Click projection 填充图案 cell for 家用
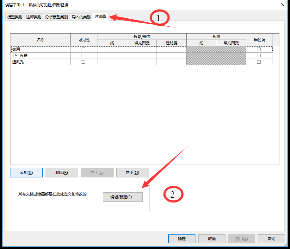 tap(142, 49)
